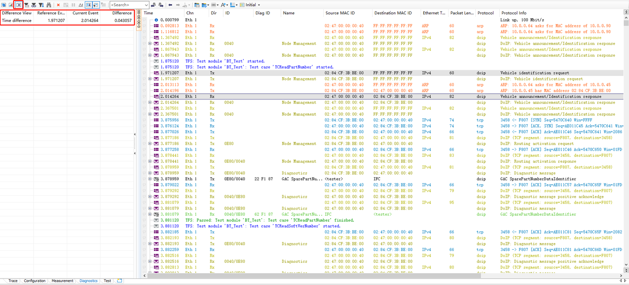Click the Diag ID column header
This screenshot has height=285, width=629.
(x=266, y=13)
